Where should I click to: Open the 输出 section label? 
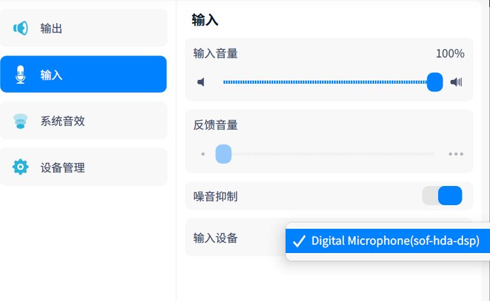[x=51, y=28]
